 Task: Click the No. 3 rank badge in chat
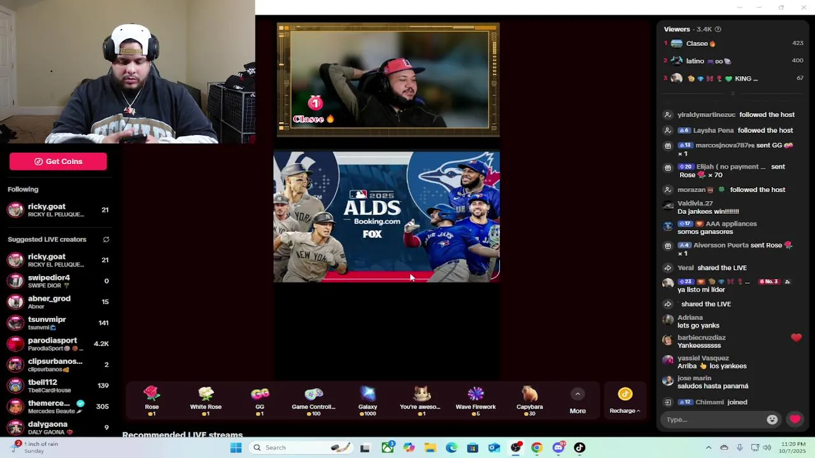[x=769, y=282]
